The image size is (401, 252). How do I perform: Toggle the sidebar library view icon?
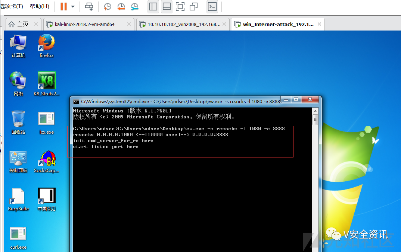153,7
